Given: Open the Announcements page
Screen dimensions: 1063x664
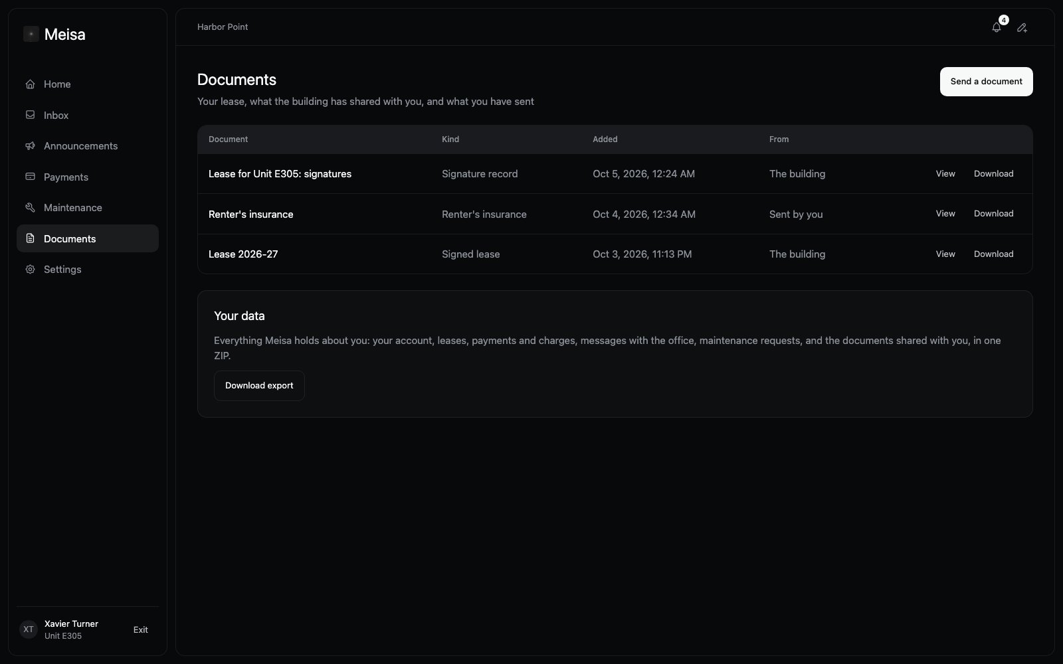Looking at the screenshot, I should click(88, 146).
